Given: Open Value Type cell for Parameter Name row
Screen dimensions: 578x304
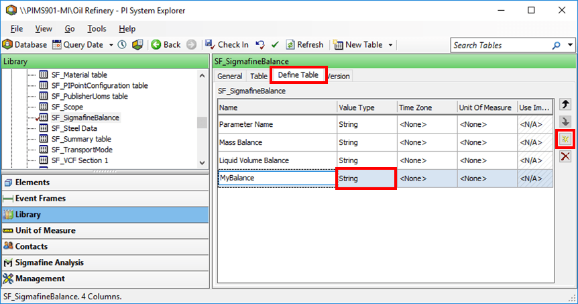Looking at the screenshot, I should point(367,124).
